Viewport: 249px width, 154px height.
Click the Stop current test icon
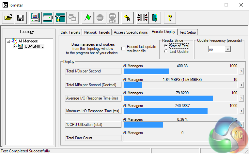tap(100, 18)
